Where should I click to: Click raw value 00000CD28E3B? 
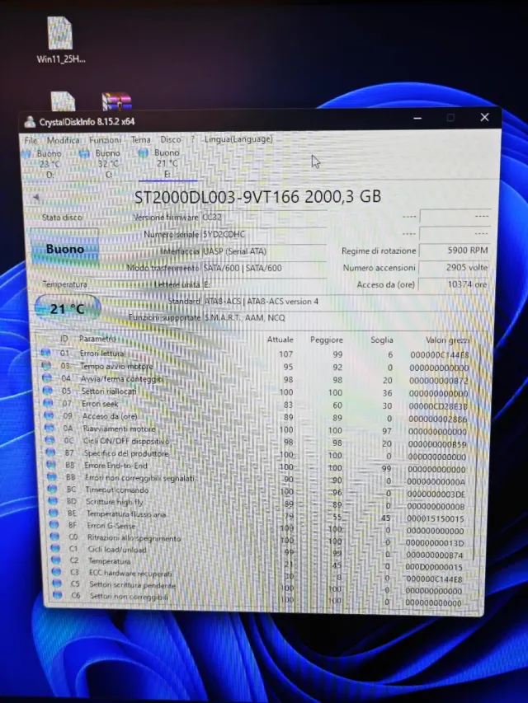[x=438, y=406]
